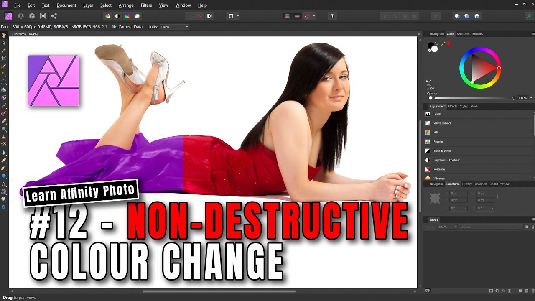535x301 pixels.
Task: Select the Move tool arrow
Action: point(4,43)
